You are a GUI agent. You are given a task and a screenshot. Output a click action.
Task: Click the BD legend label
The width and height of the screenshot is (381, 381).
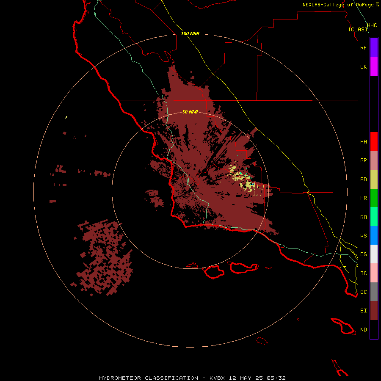(363, 179)
